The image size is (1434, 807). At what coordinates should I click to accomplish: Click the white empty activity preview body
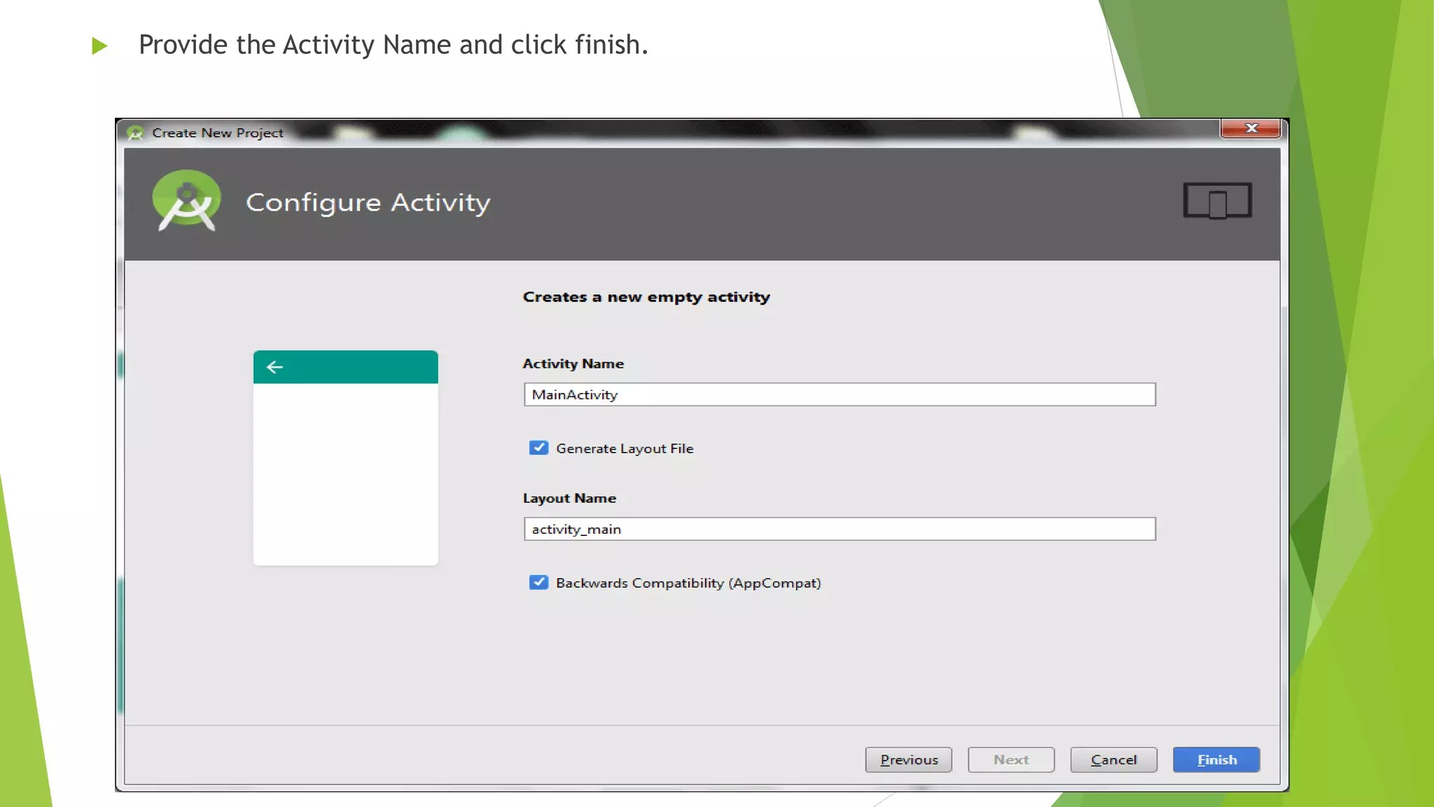(x=345, y=474)
